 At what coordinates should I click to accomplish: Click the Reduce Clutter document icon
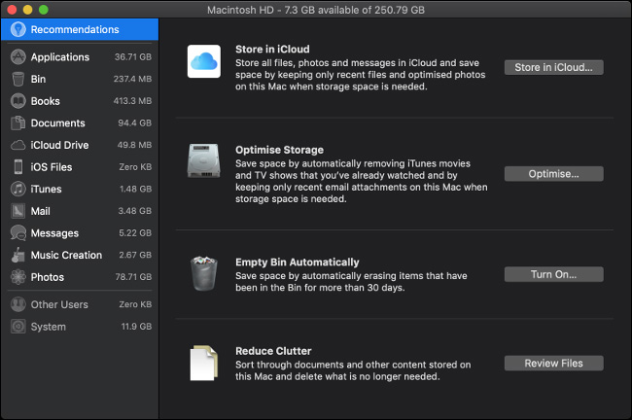204,363
